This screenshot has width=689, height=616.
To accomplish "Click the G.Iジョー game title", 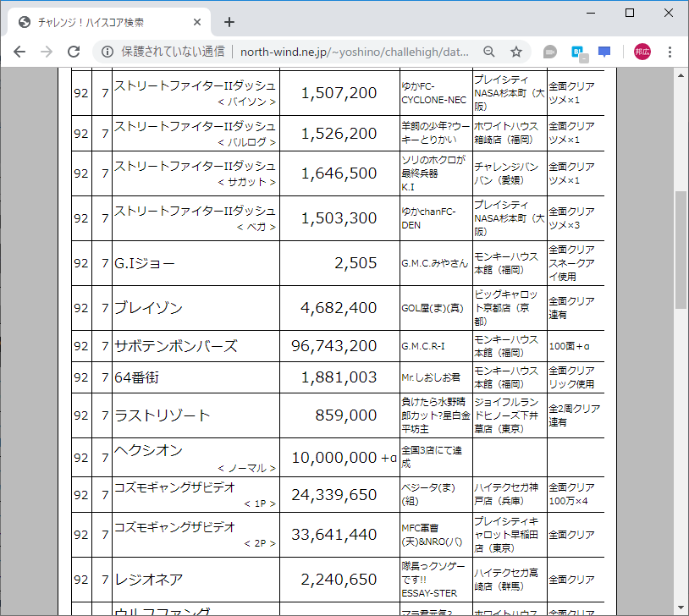I will [145, 263].
